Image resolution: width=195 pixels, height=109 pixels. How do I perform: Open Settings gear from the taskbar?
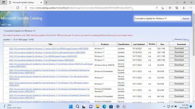coord(118,106)
